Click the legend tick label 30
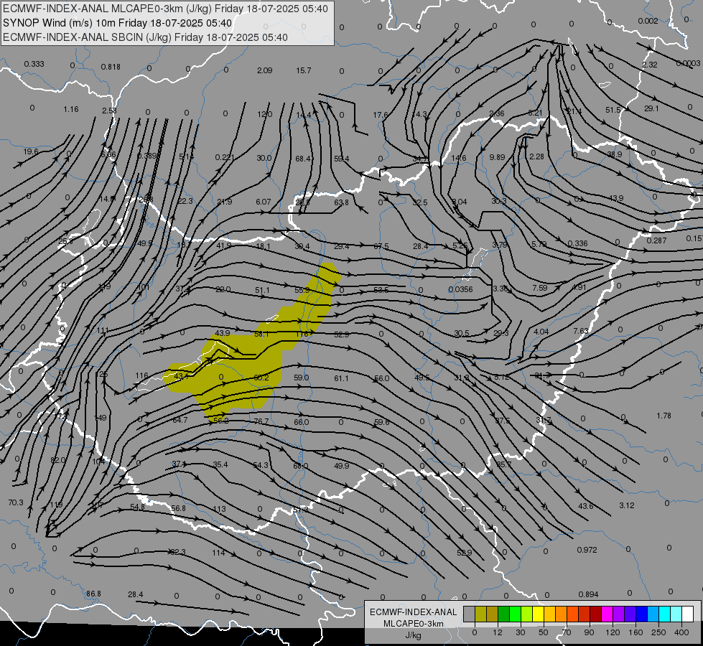This screenshot has width=703, height=646. (x=520, y=632)
